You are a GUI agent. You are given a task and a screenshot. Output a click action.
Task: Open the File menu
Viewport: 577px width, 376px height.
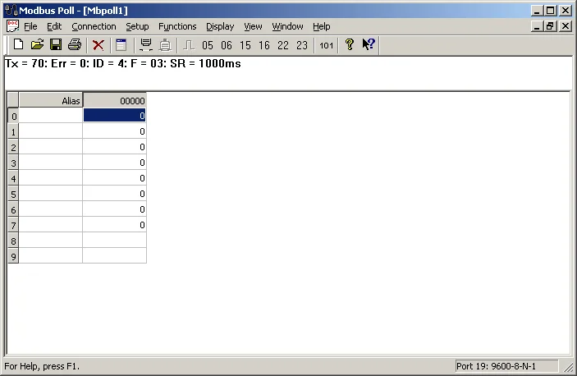tap(30, 26)
